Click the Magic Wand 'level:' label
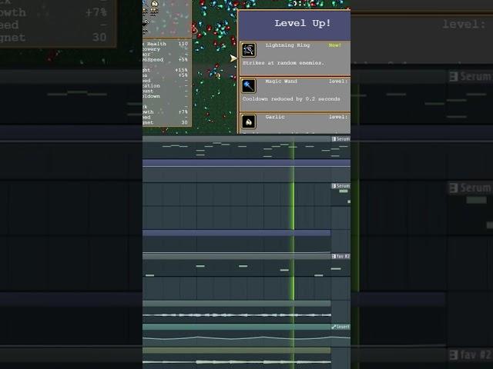The image size is (493, 369). [x=338, y=81]
